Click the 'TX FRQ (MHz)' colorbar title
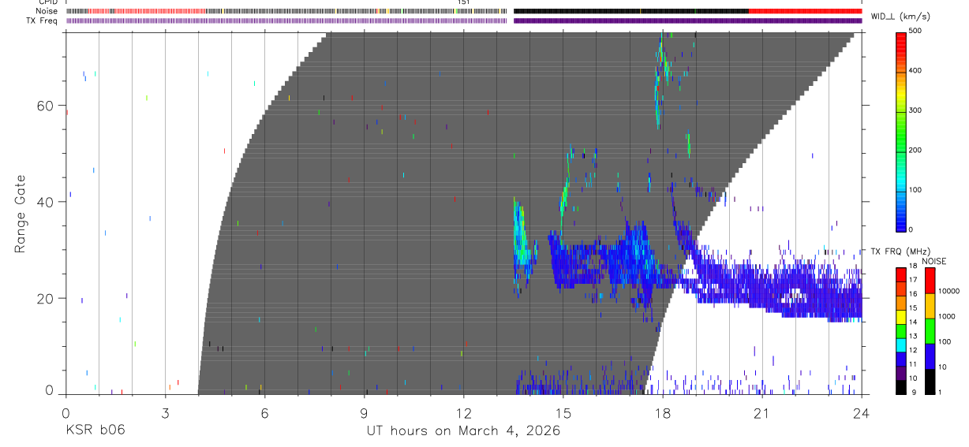The image size is (969, 447). (901, 251)
